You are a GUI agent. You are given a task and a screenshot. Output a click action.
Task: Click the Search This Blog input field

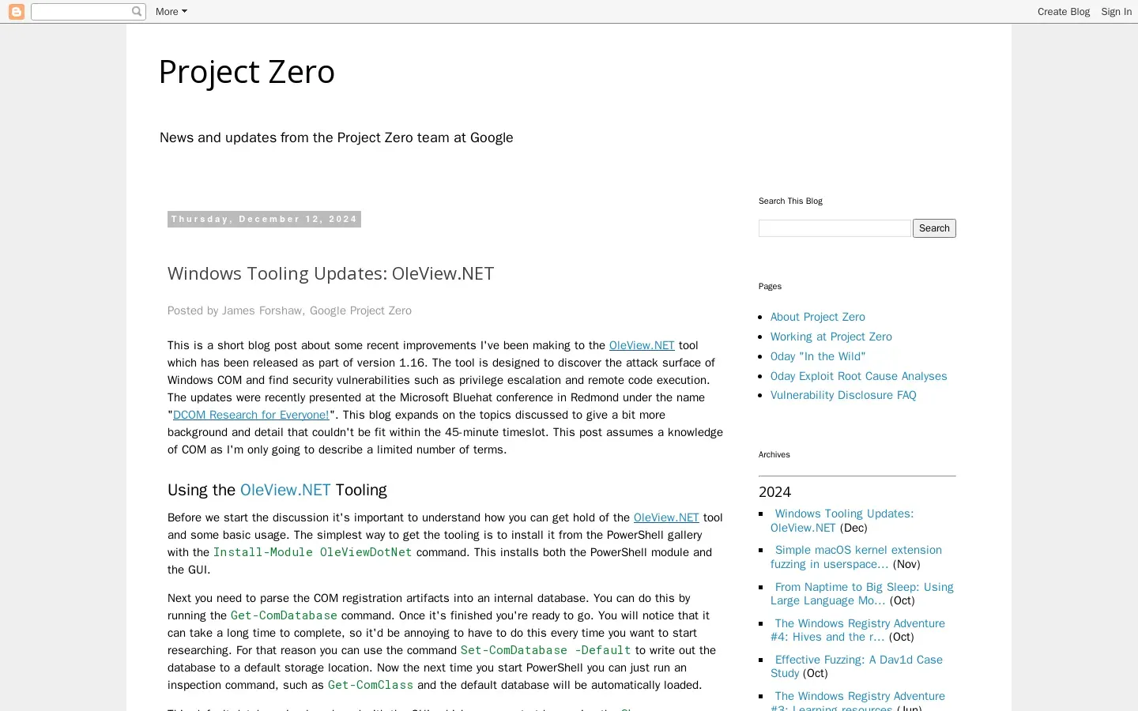pos(834,228)
